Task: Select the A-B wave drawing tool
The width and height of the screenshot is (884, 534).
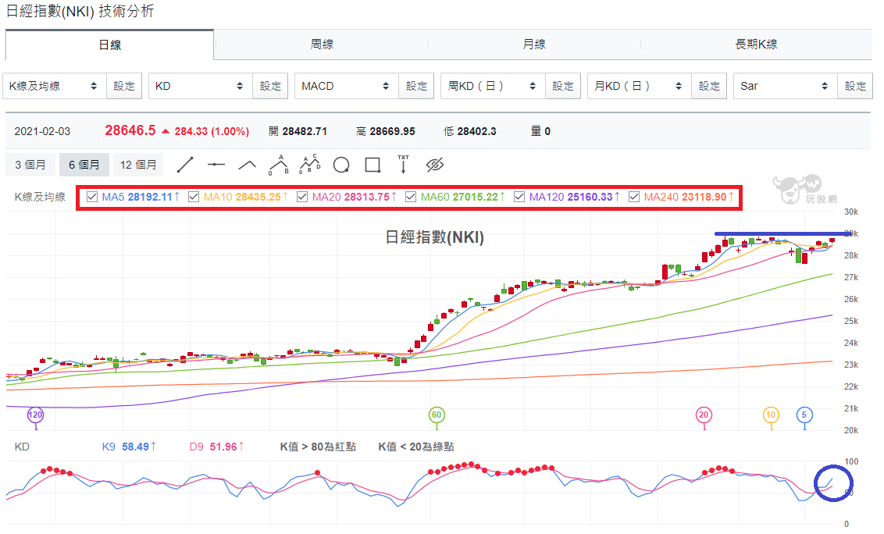Action: point(279,165)
